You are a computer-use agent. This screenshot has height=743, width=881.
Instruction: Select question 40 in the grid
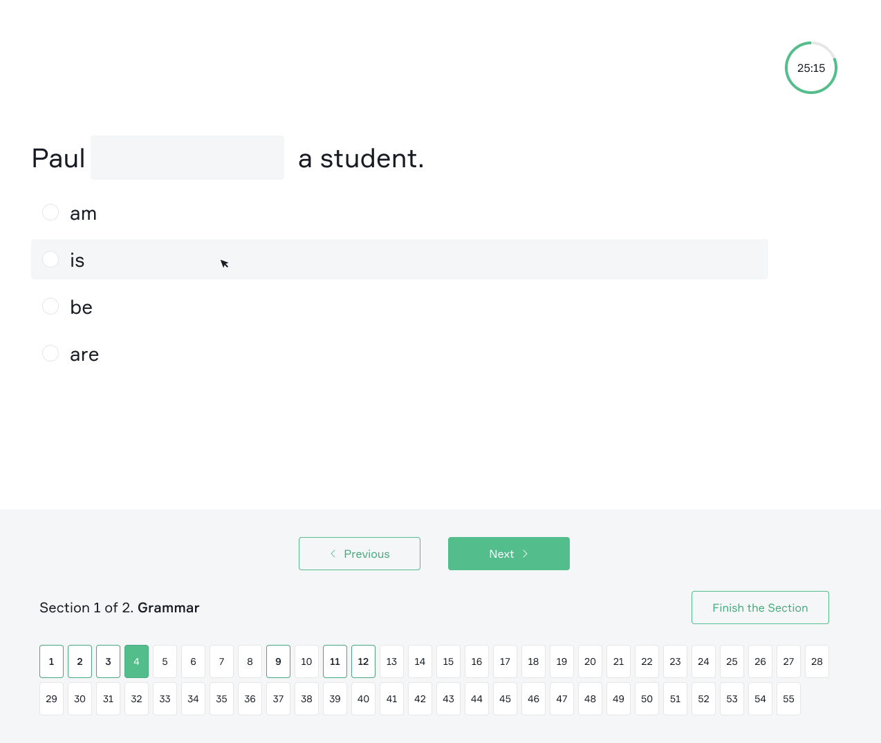pos(364,699)
